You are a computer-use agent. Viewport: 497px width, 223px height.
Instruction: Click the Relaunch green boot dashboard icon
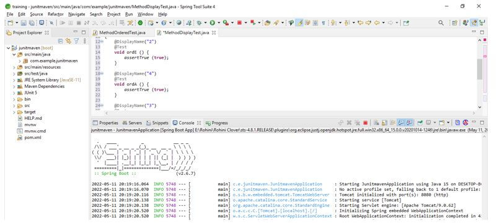click(140, 23)
